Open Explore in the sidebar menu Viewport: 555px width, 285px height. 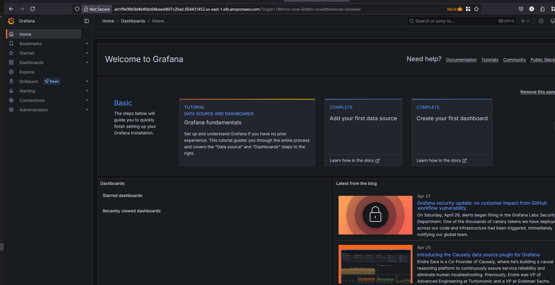tap(27, 72)
